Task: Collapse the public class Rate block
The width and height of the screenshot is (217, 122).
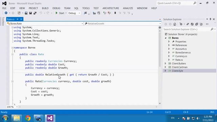Action: point(13,54)
